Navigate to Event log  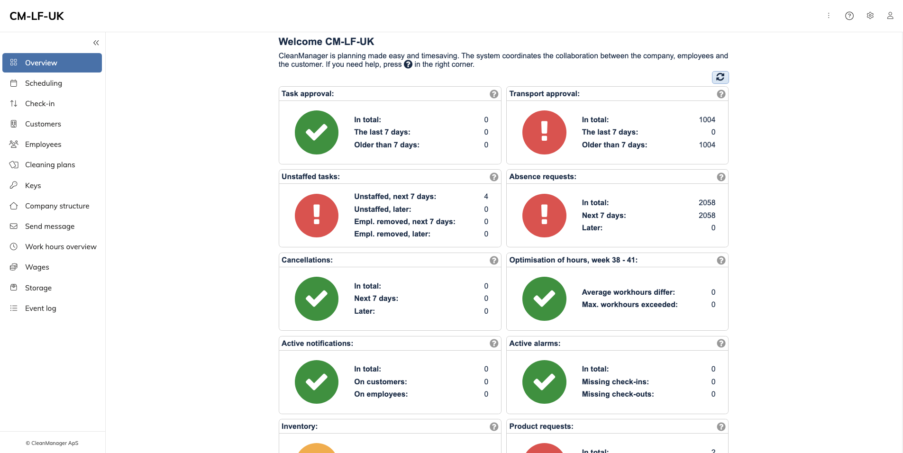coord(40,308)
